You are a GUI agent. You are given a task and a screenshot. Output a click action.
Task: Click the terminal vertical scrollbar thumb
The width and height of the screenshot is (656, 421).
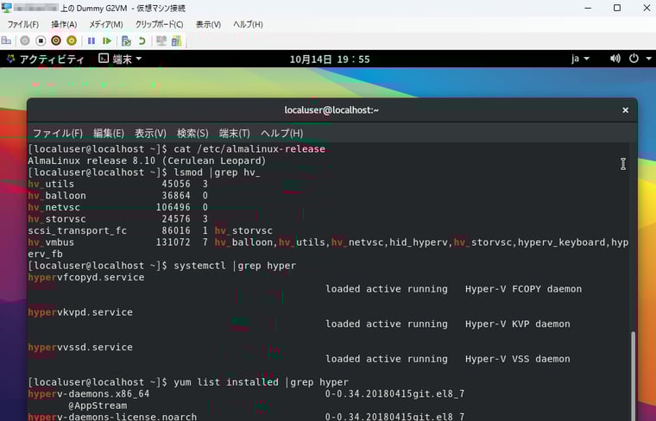[633, 375]
